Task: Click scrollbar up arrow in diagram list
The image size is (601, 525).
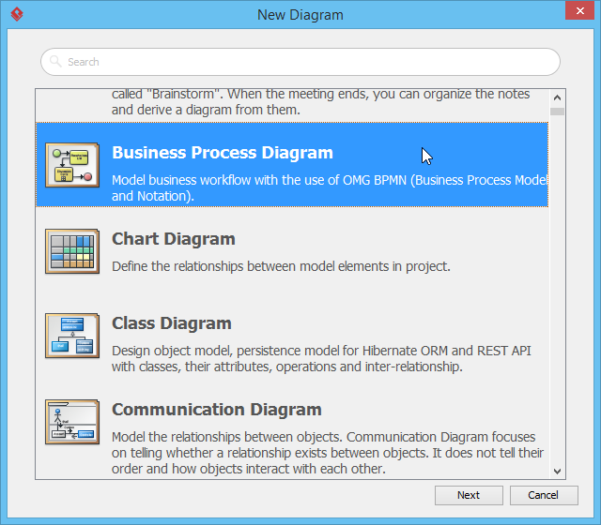Action: tap(557, 97)
